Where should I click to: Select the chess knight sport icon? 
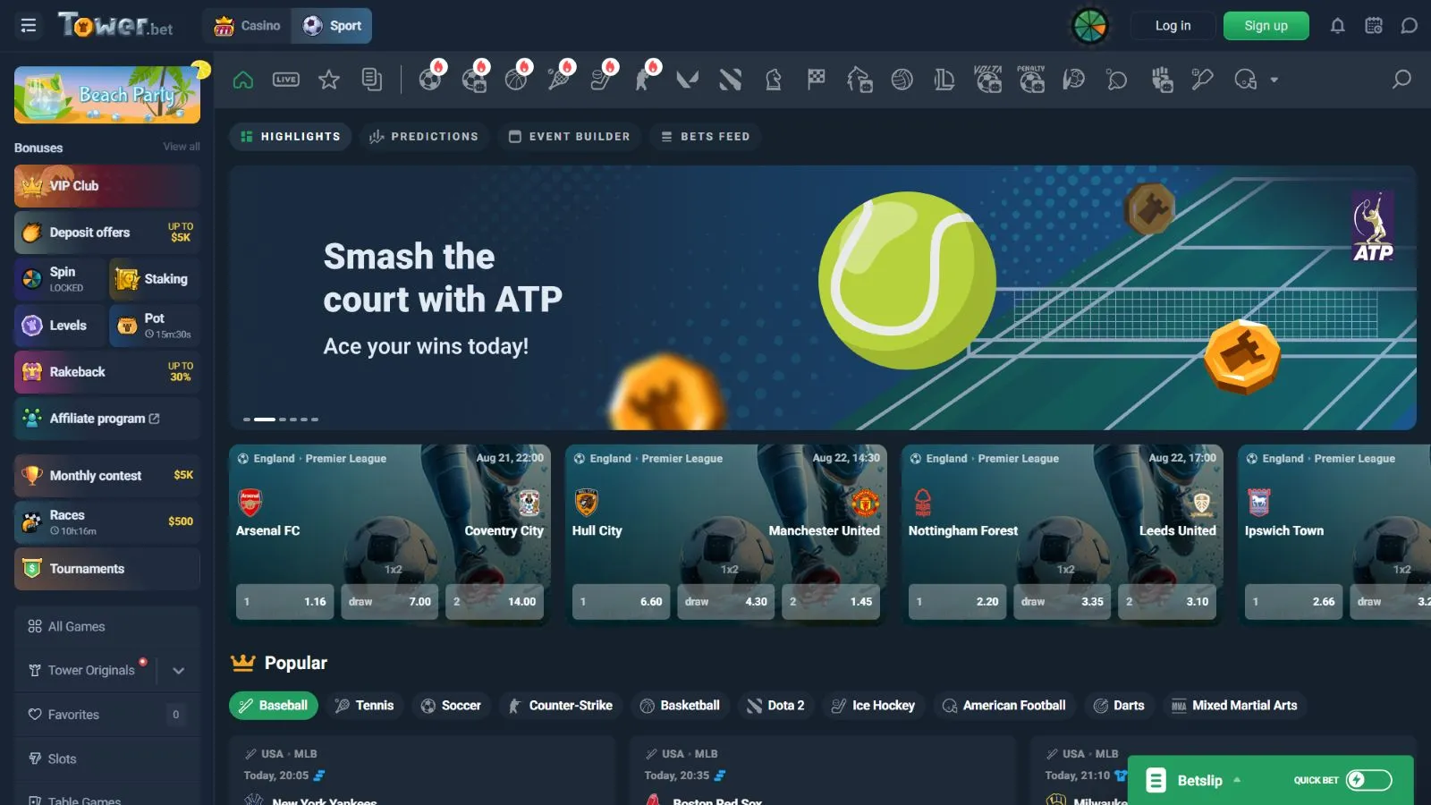point(774,80)
